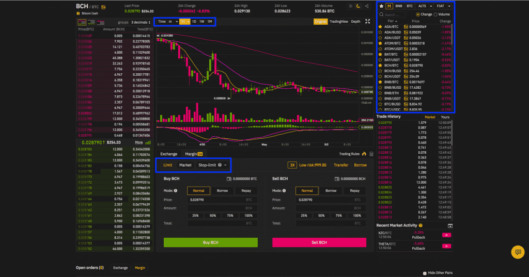Select the Change radio button
This screenshot has width=529, height=277.
(x=417, y=14)
